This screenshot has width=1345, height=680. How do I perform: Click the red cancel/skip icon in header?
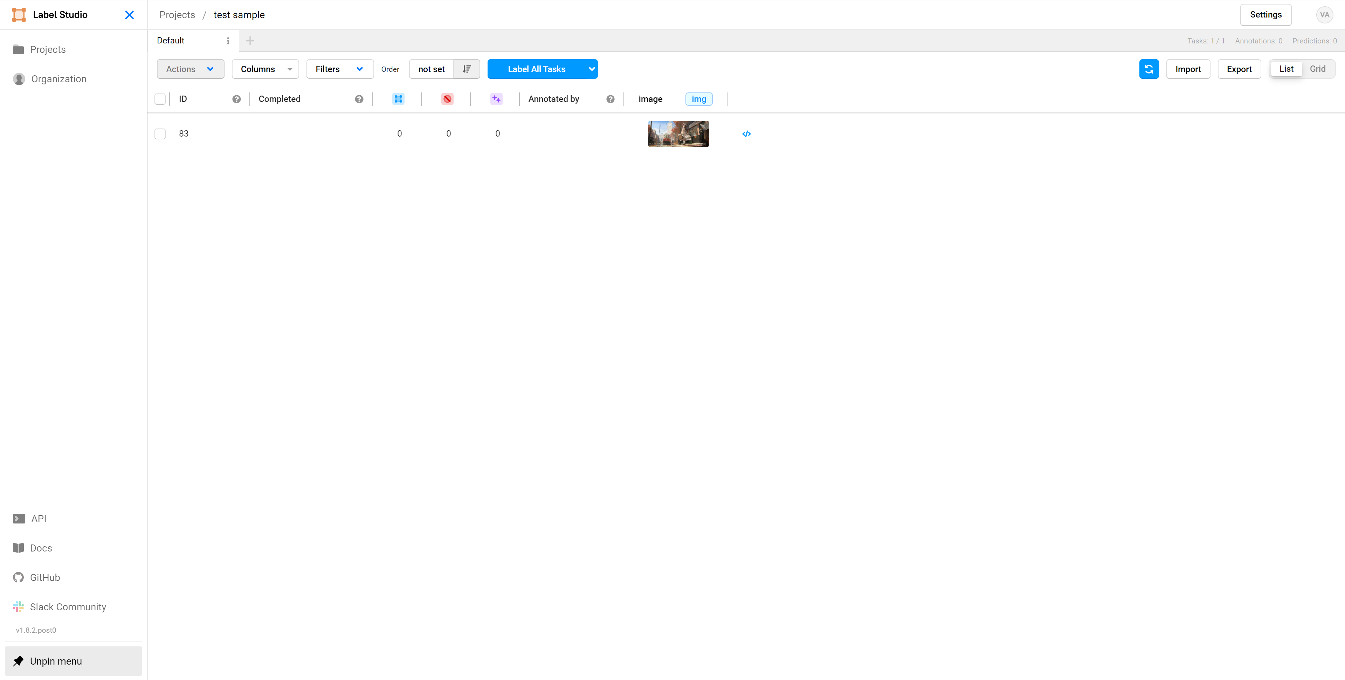(x=448, y=98)
